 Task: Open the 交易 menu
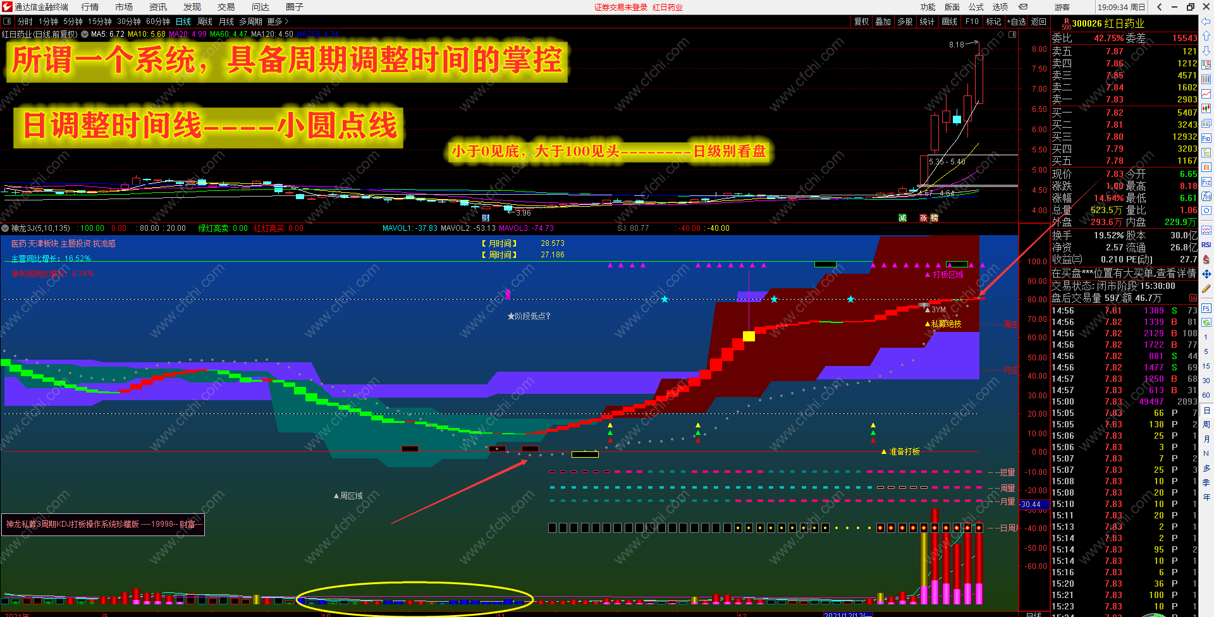[x=226, y=7]
